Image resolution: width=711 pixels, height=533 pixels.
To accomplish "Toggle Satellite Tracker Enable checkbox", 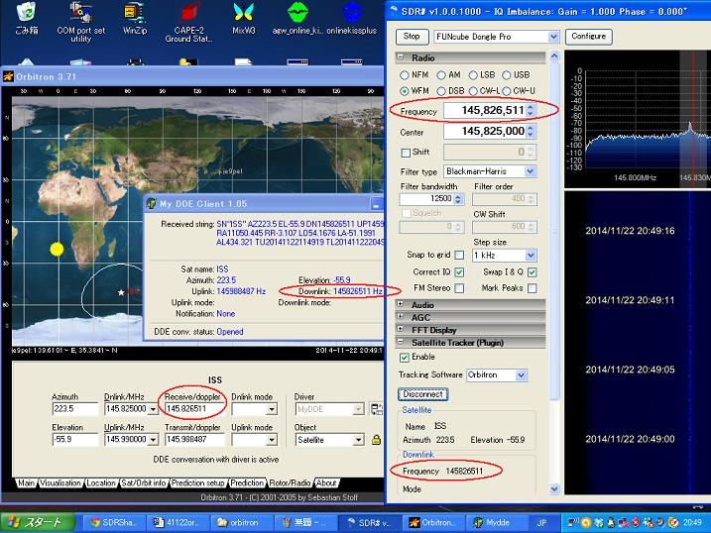I will 405,358.
